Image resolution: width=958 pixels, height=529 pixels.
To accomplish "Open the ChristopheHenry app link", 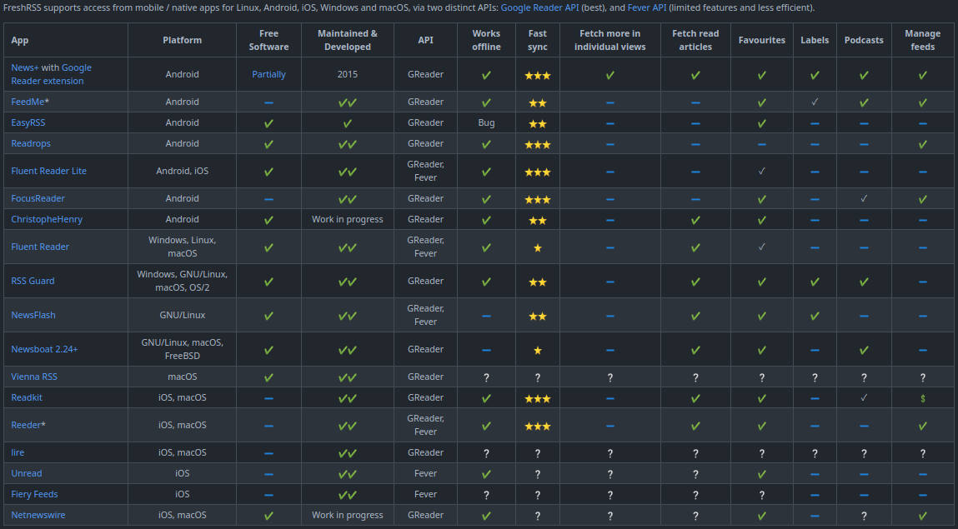I will click(x=47, y=219).
